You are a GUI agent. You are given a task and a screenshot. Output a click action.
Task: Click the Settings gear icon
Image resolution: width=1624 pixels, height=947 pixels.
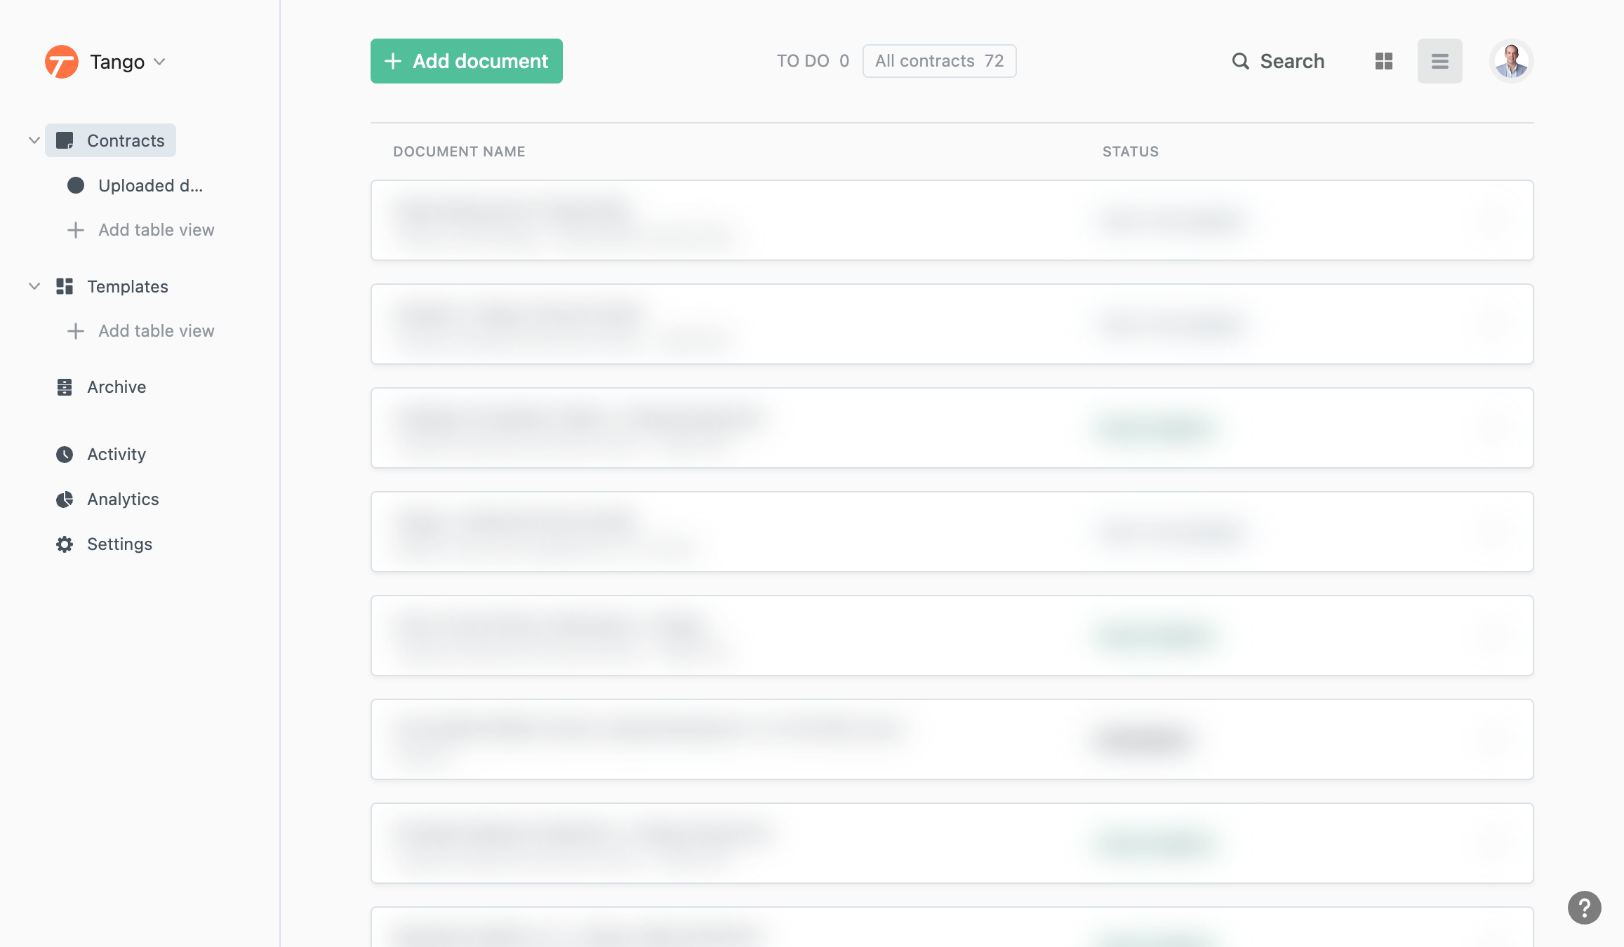click(65, 544)
